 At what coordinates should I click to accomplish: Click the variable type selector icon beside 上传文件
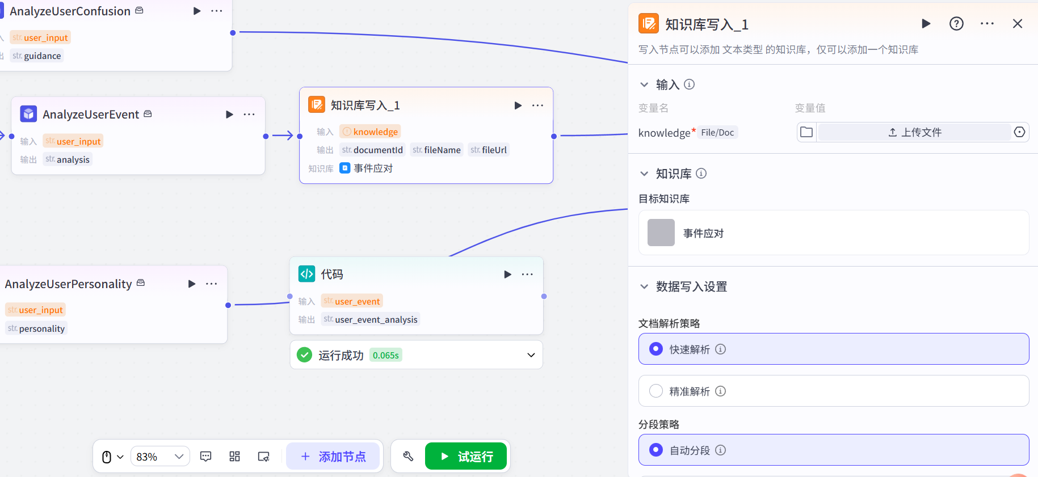(x=1019, y=132)
